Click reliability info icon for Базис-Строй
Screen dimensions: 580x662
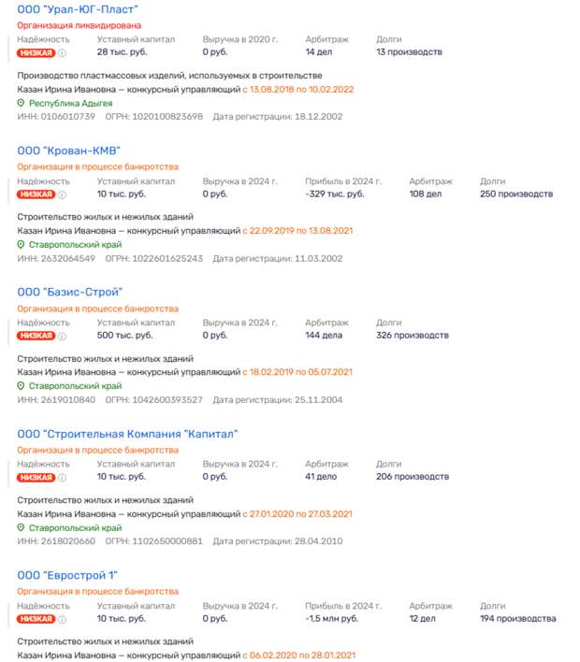[63, 335]
